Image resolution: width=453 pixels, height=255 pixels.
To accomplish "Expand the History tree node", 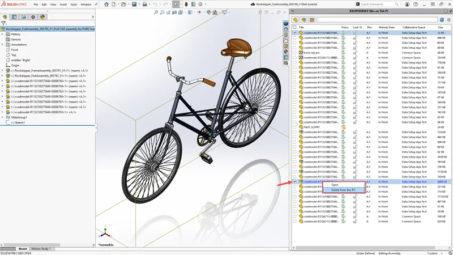I will (2, 34).
